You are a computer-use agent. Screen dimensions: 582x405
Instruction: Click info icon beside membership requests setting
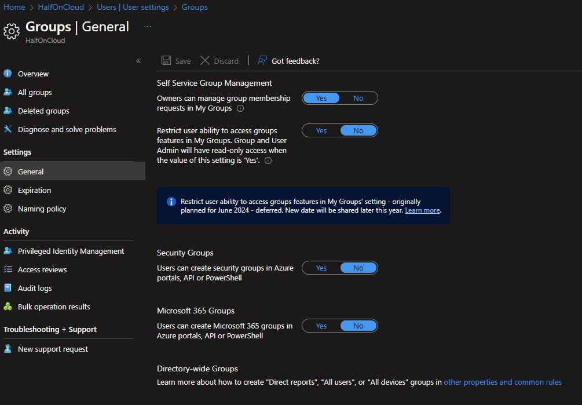240,108
